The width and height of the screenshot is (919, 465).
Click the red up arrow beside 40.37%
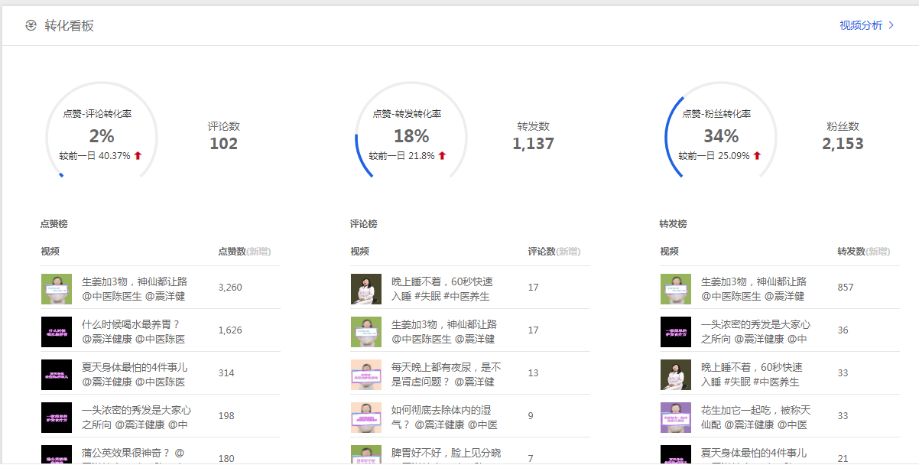click(x=138, y=156)
